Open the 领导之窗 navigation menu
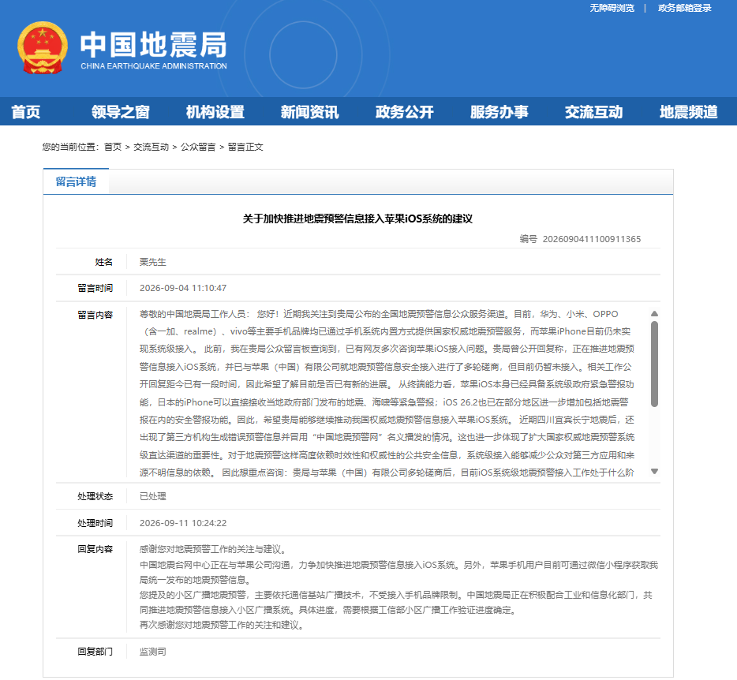This screenshot has width=737, height=680. 120,112
